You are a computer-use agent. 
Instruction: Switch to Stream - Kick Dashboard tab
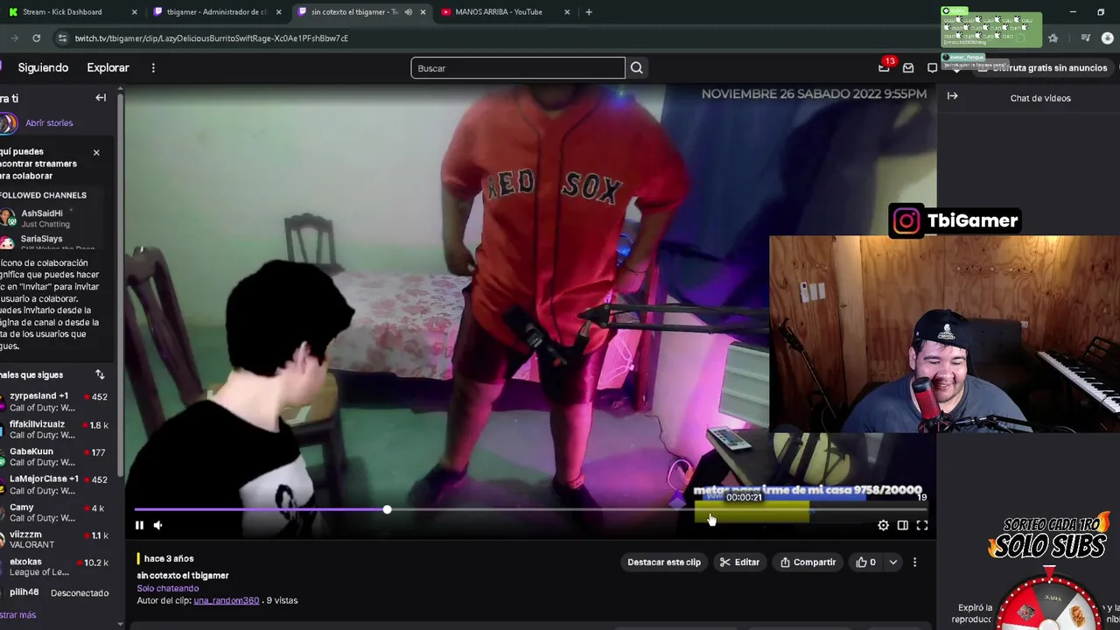click(x=72, y=12)
